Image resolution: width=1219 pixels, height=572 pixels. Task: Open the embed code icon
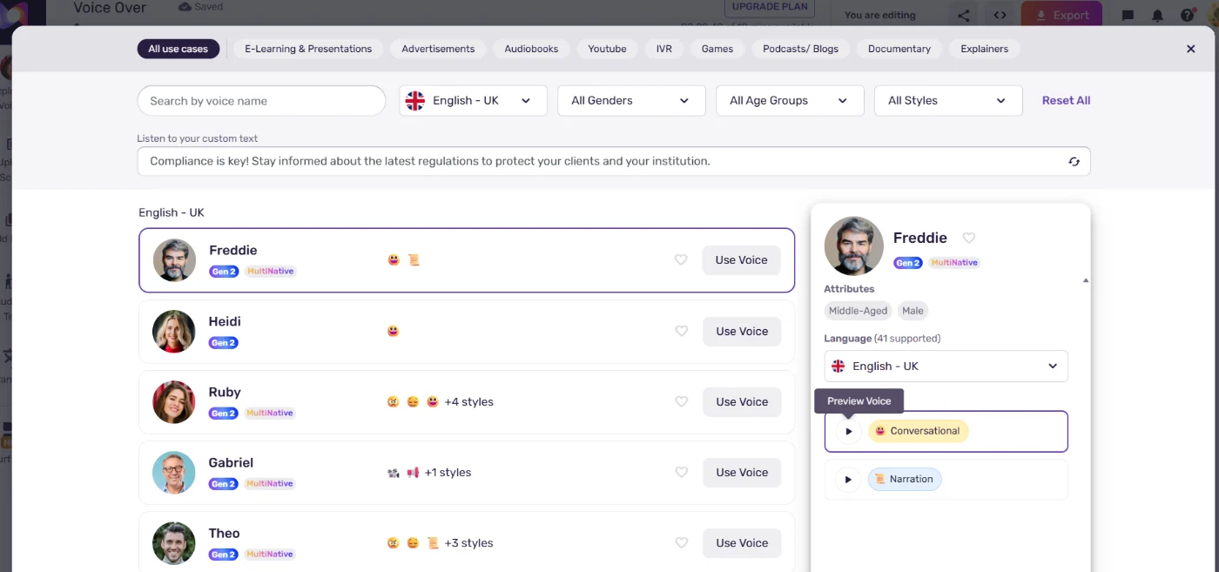[x=1000, y=15]
